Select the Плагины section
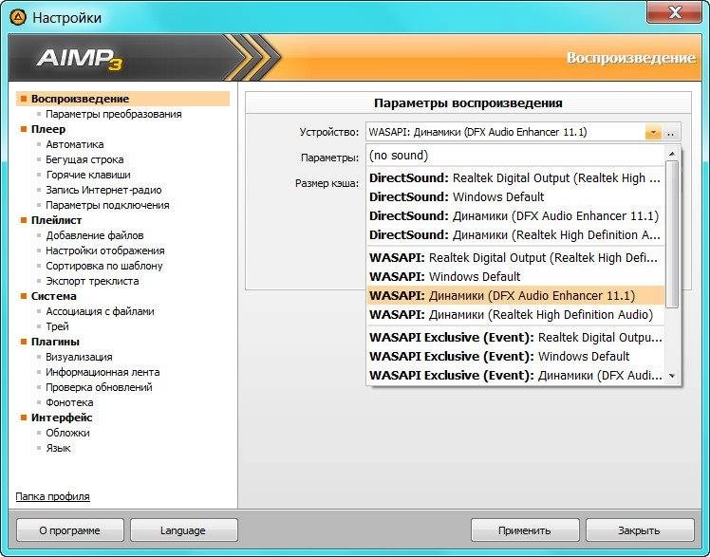This screenshot has width=710, height=557. 55,342
